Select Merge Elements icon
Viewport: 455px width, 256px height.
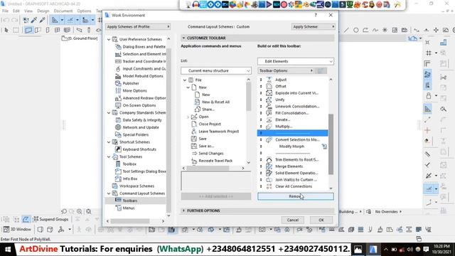pyautogui.click(x=269, y=166)
